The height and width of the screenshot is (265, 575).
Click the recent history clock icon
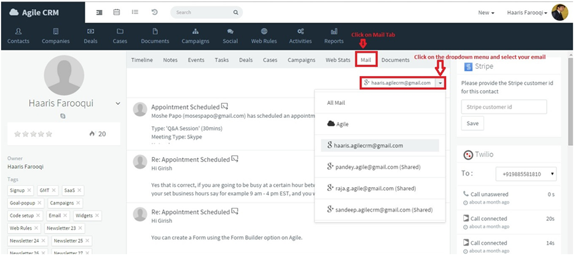tap(154, 12)
